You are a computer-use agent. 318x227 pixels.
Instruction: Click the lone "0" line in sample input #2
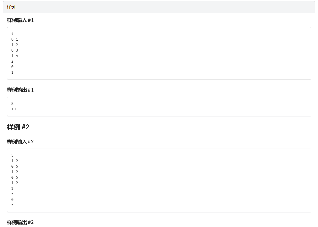coord(12,199)
